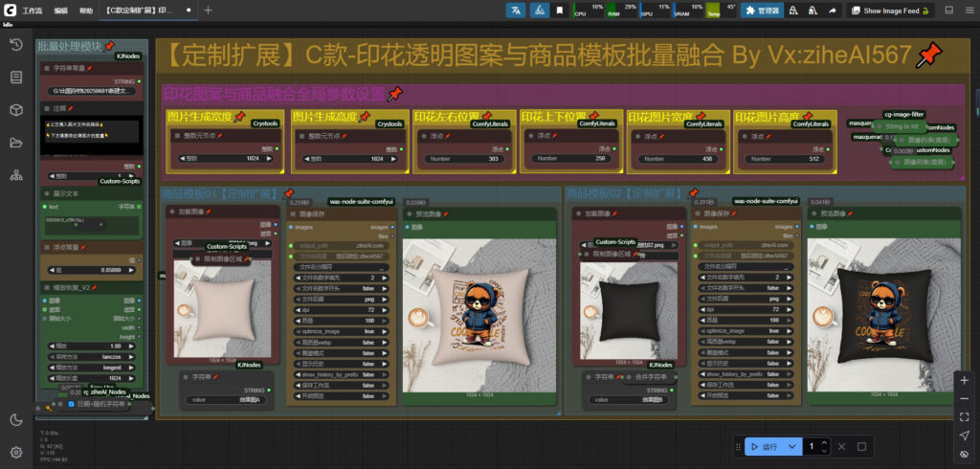Open 文件后缀 png dropdown in template 01

click(x=342, y=299)
